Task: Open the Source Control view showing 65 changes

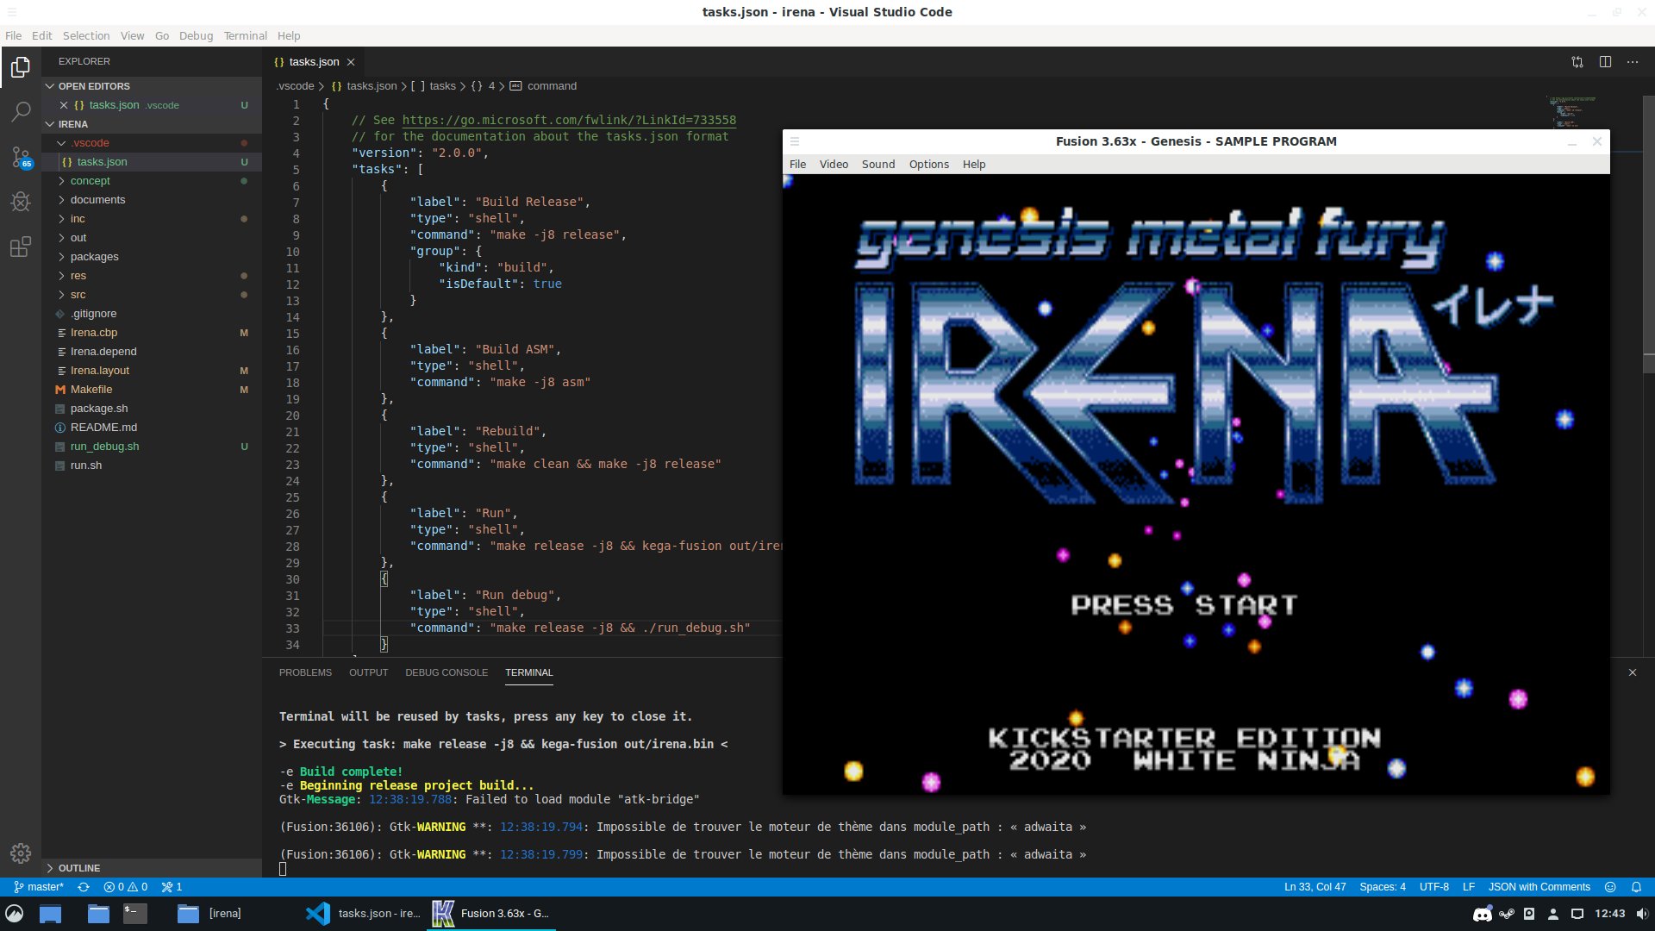Action: (21, 157)
